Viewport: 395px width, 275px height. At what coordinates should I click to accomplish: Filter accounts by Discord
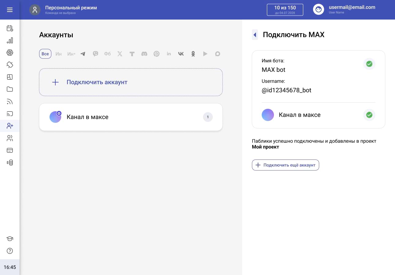[x=144, y=54]
